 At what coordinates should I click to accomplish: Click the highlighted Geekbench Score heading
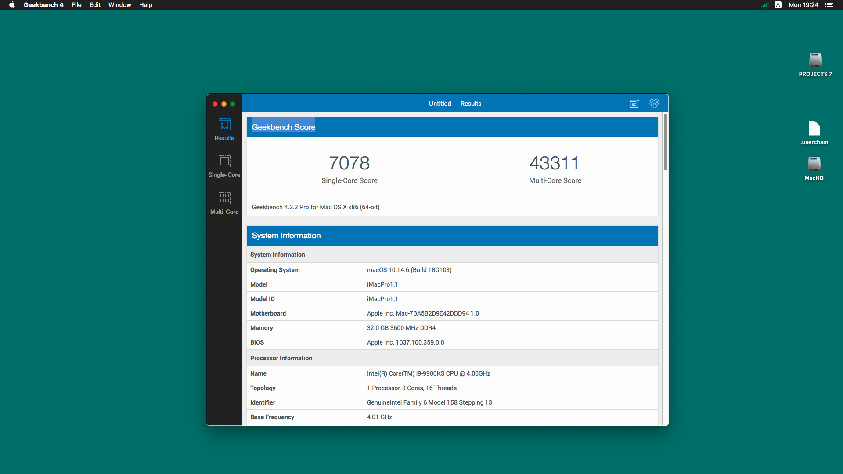(x=283, y=127)
